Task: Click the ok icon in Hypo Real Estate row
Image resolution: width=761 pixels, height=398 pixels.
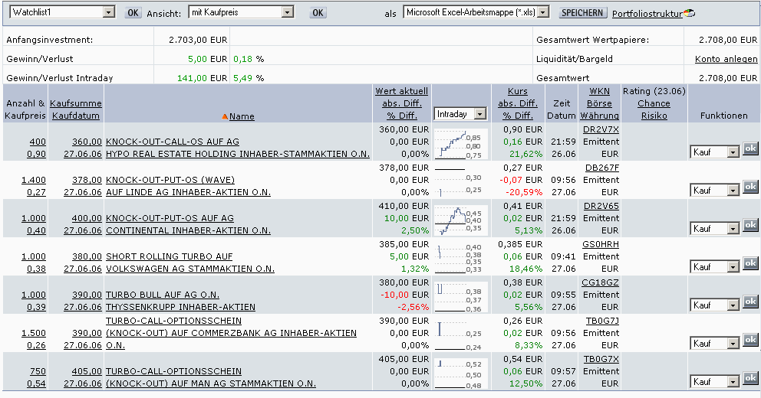Action: 749,148
